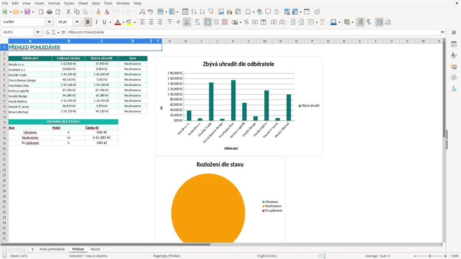Viewport: 461px width, 259px height.
Task: Click the Zoom In plus button
Action: tap(446, 256)
